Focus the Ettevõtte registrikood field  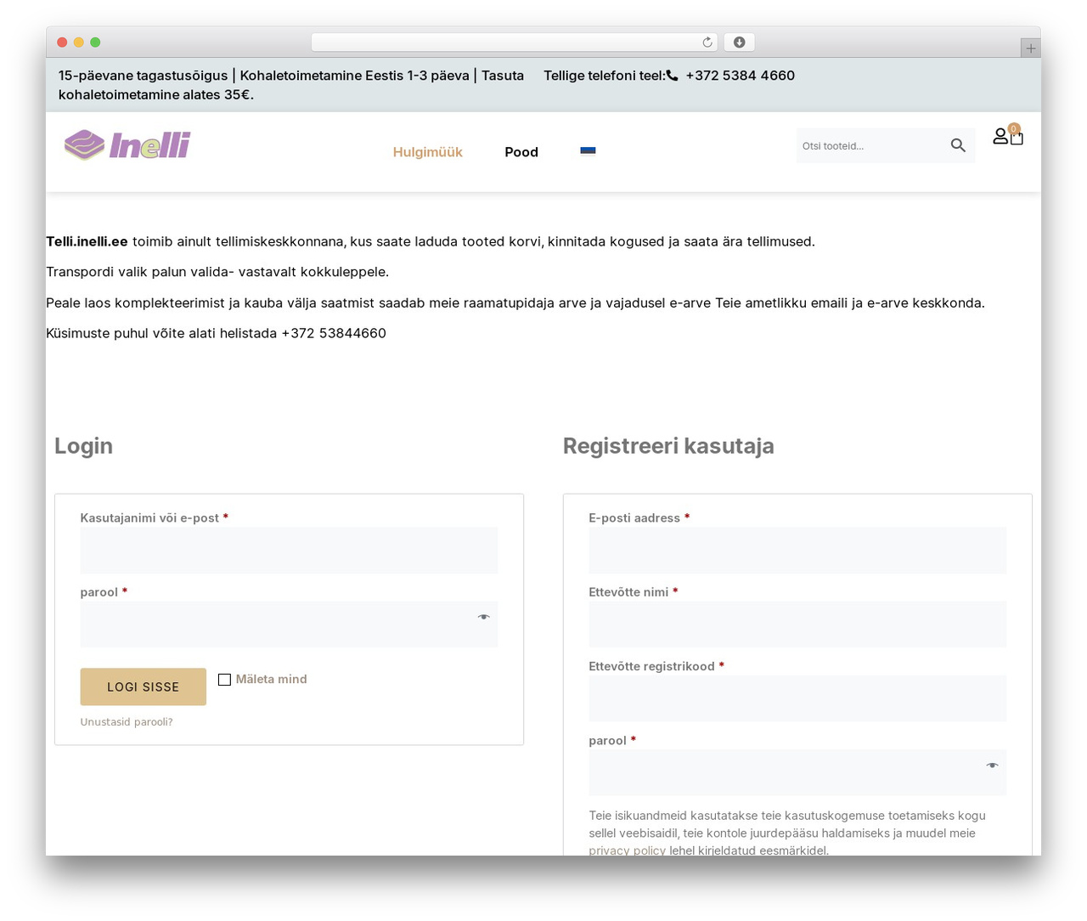(x=797, y=698)
